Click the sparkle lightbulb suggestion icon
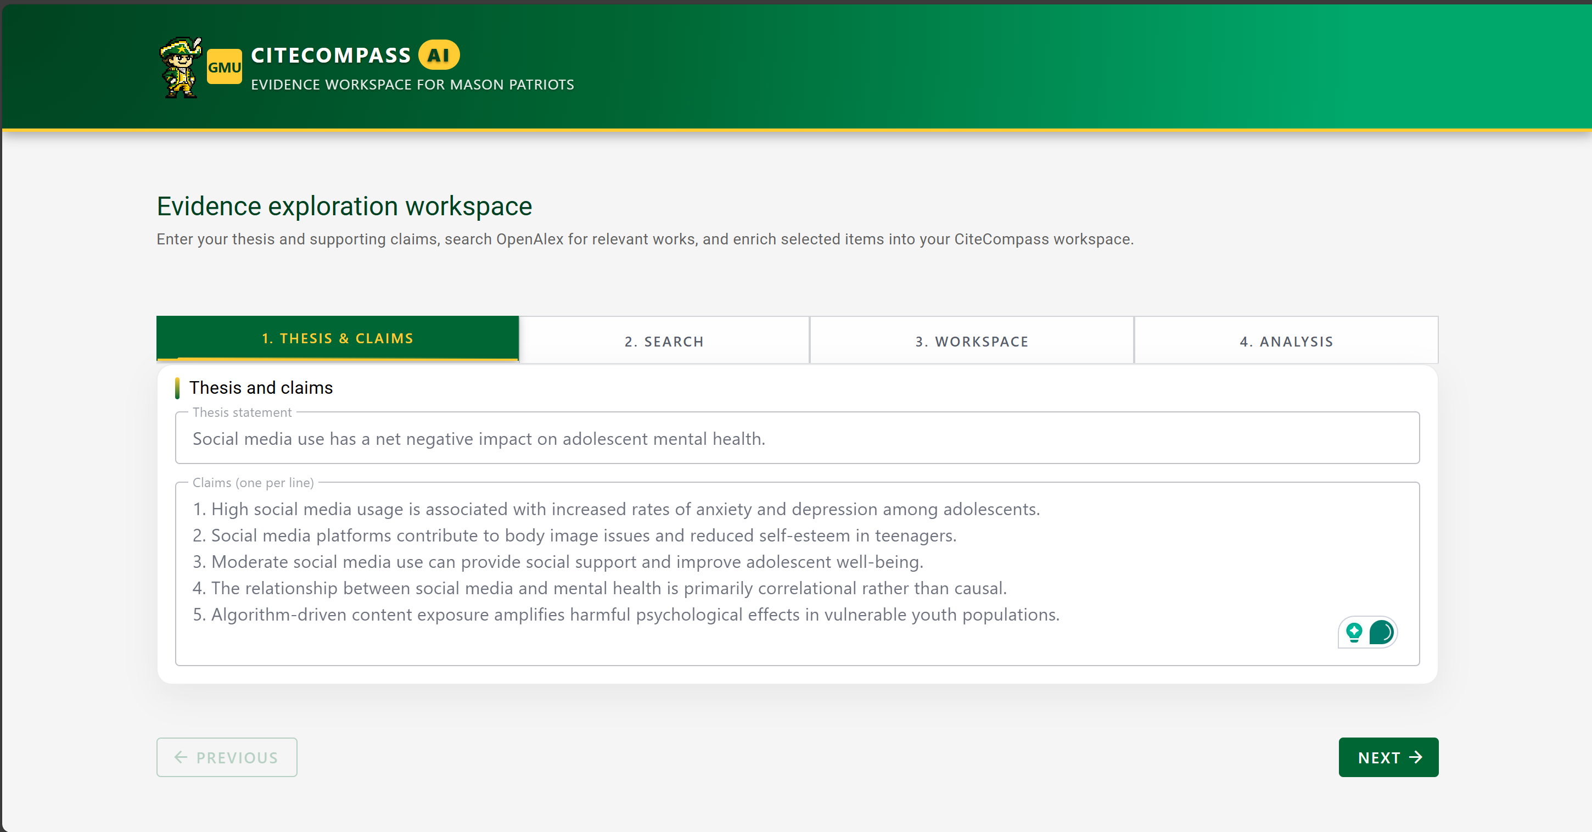 [1353, 632]
